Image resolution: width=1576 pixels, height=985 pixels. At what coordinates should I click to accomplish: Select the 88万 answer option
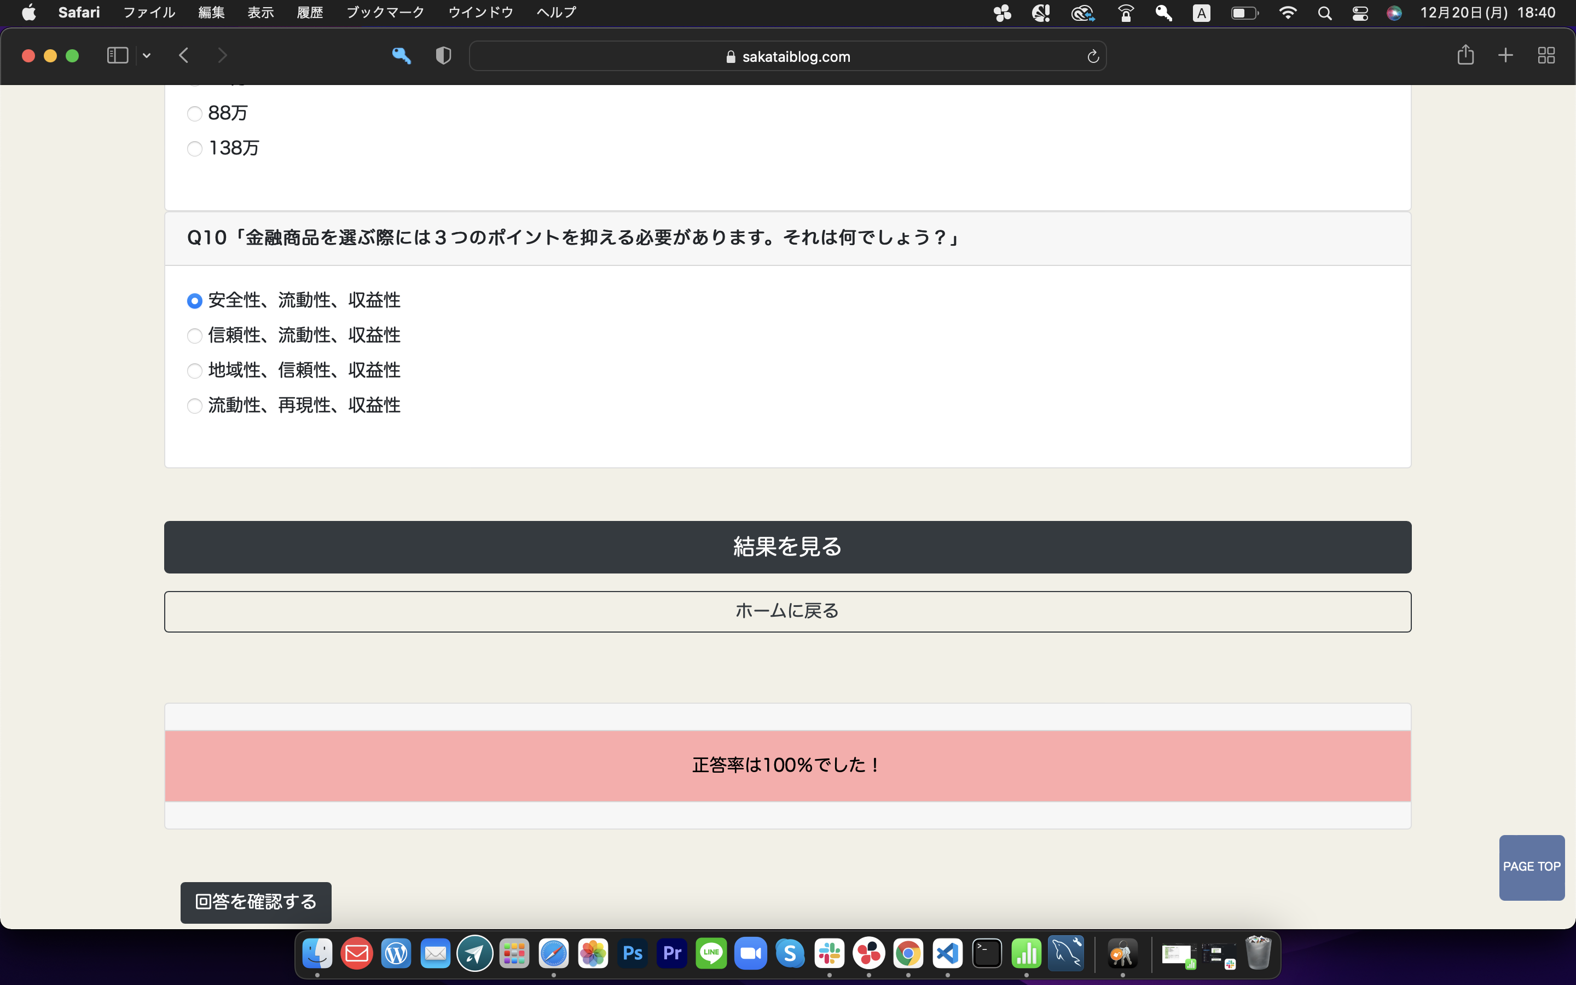point(194,113)
